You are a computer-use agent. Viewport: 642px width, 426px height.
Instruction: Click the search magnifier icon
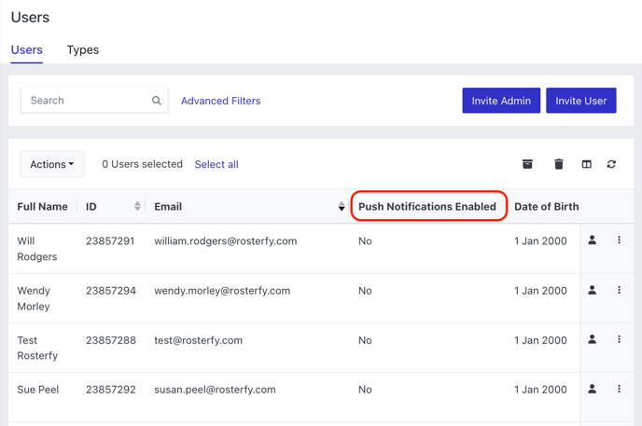tap(157, 100)
